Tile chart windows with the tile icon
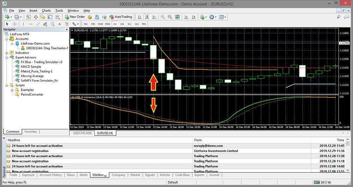 click(x=178, y=17)
